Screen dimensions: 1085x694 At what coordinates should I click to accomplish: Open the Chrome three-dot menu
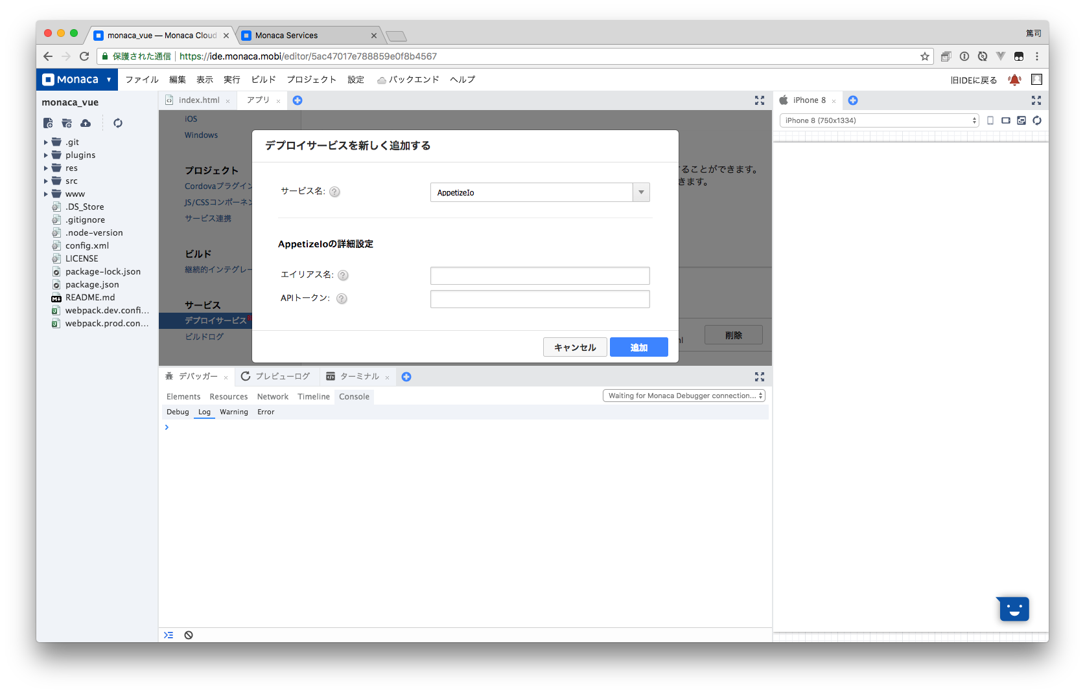pos(1037,56)
